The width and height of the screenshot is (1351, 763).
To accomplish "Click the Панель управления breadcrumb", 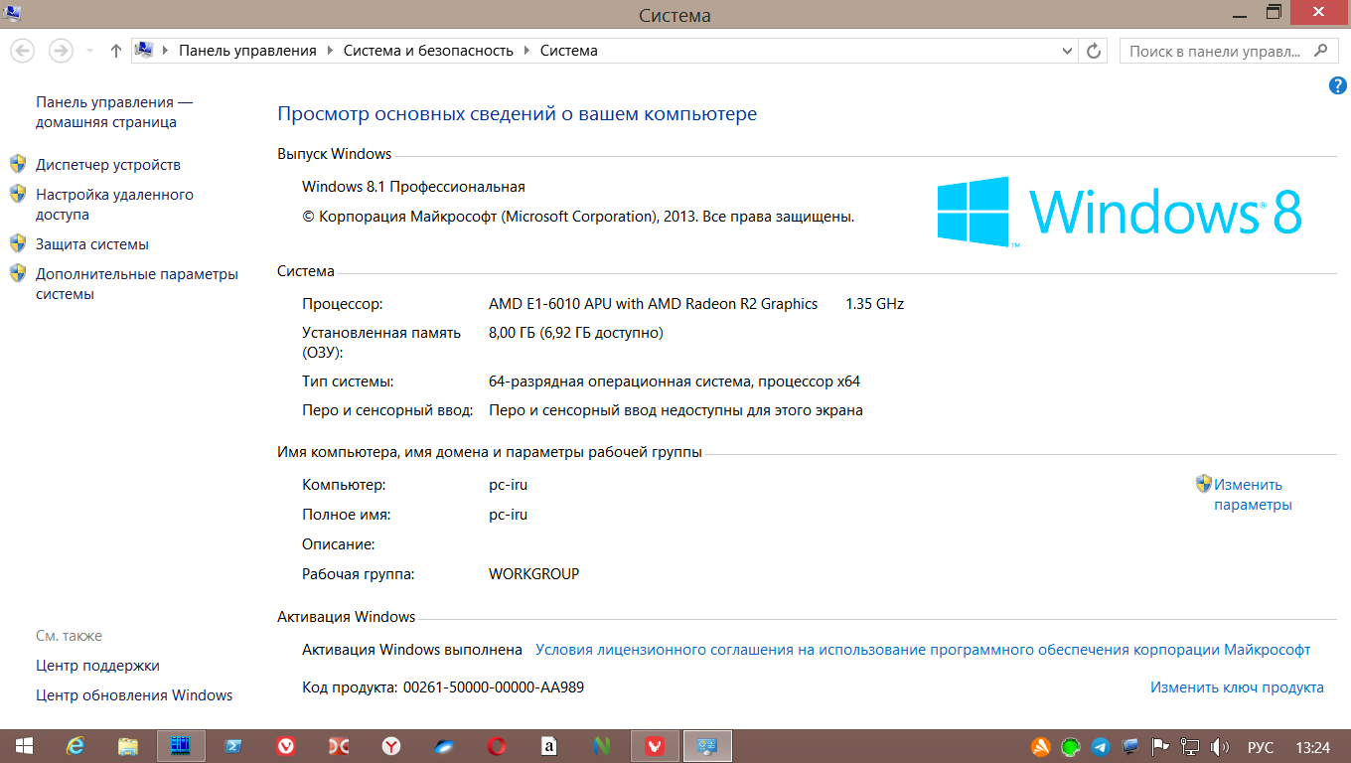I will (x=247, y=51).
